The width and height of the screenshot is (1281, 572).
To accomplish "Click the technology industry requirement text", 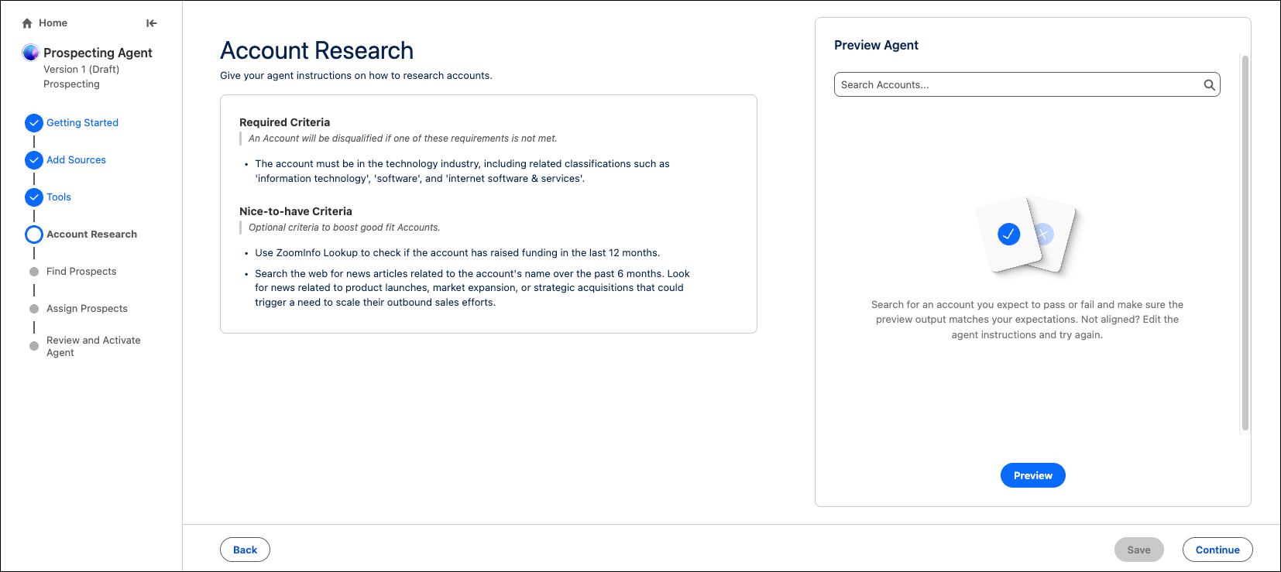I will coord(462,171).
